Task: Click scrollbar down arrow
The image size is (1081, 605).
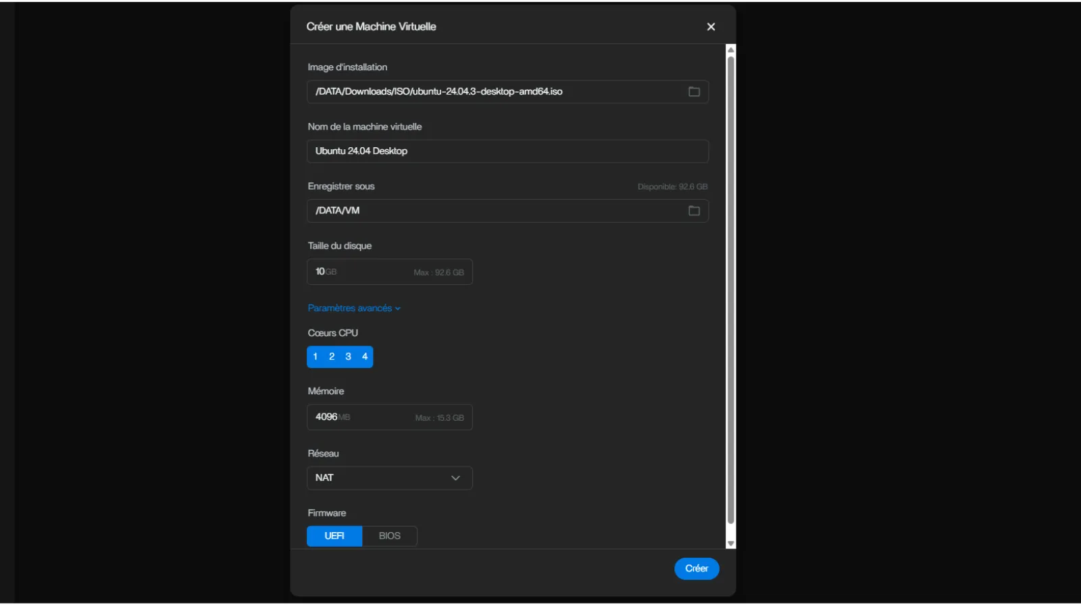Action: 730,544
